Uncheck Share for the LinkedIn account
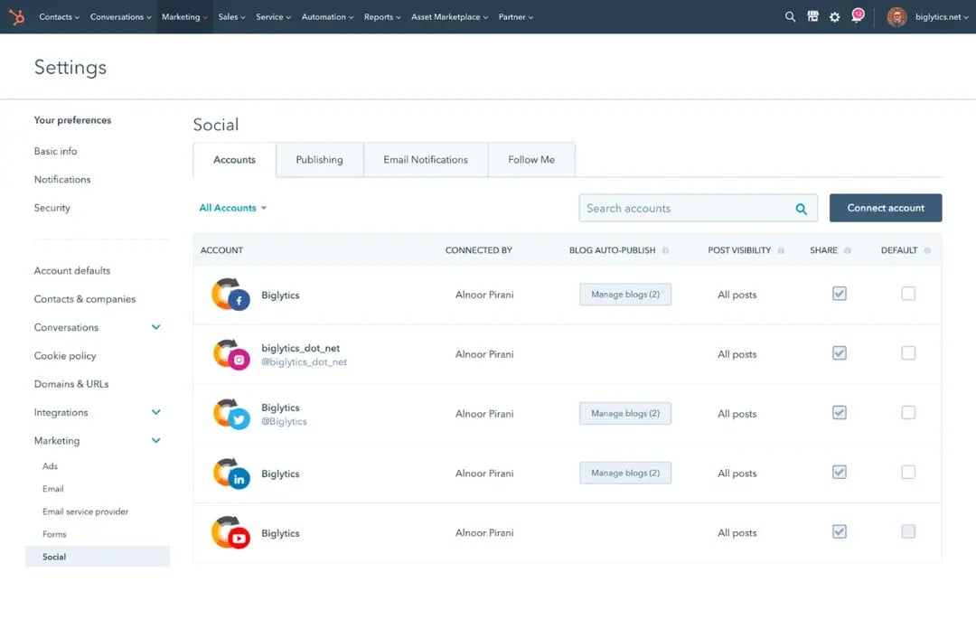 point(840,473)
